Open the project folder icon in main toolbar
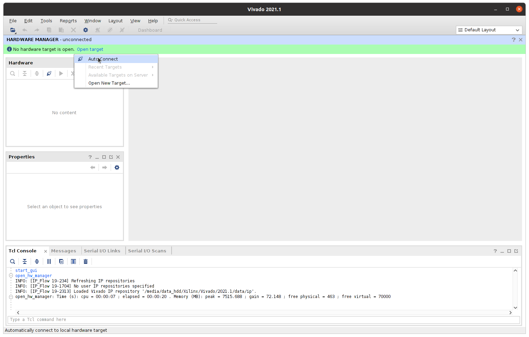Screen dimensions: 529x337 (13, 30)
